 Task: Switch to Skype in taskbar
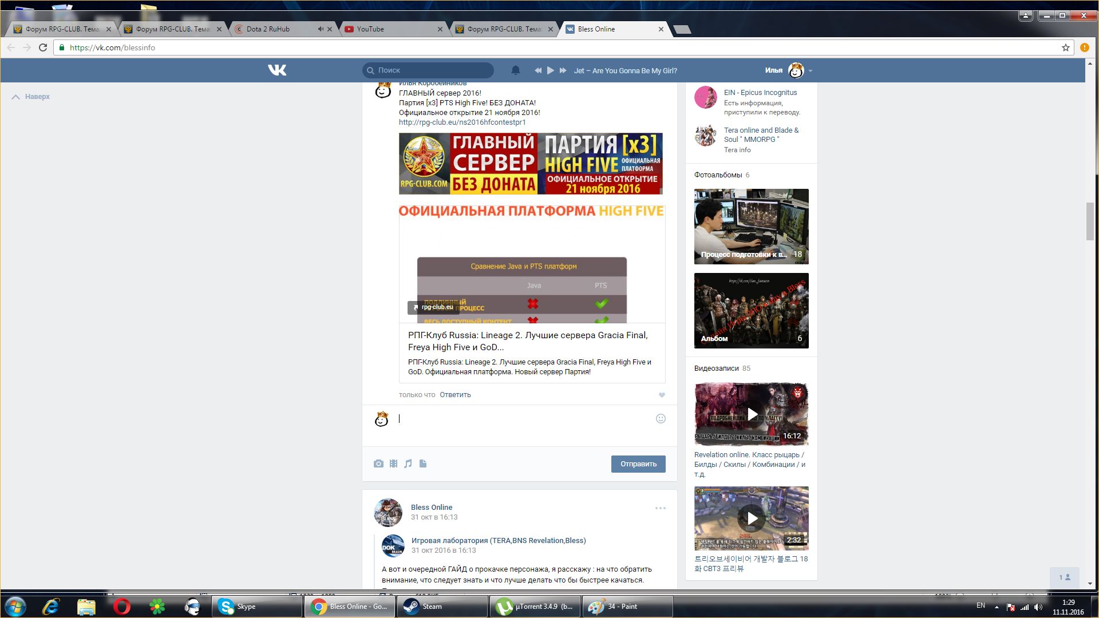pos(257,607)
